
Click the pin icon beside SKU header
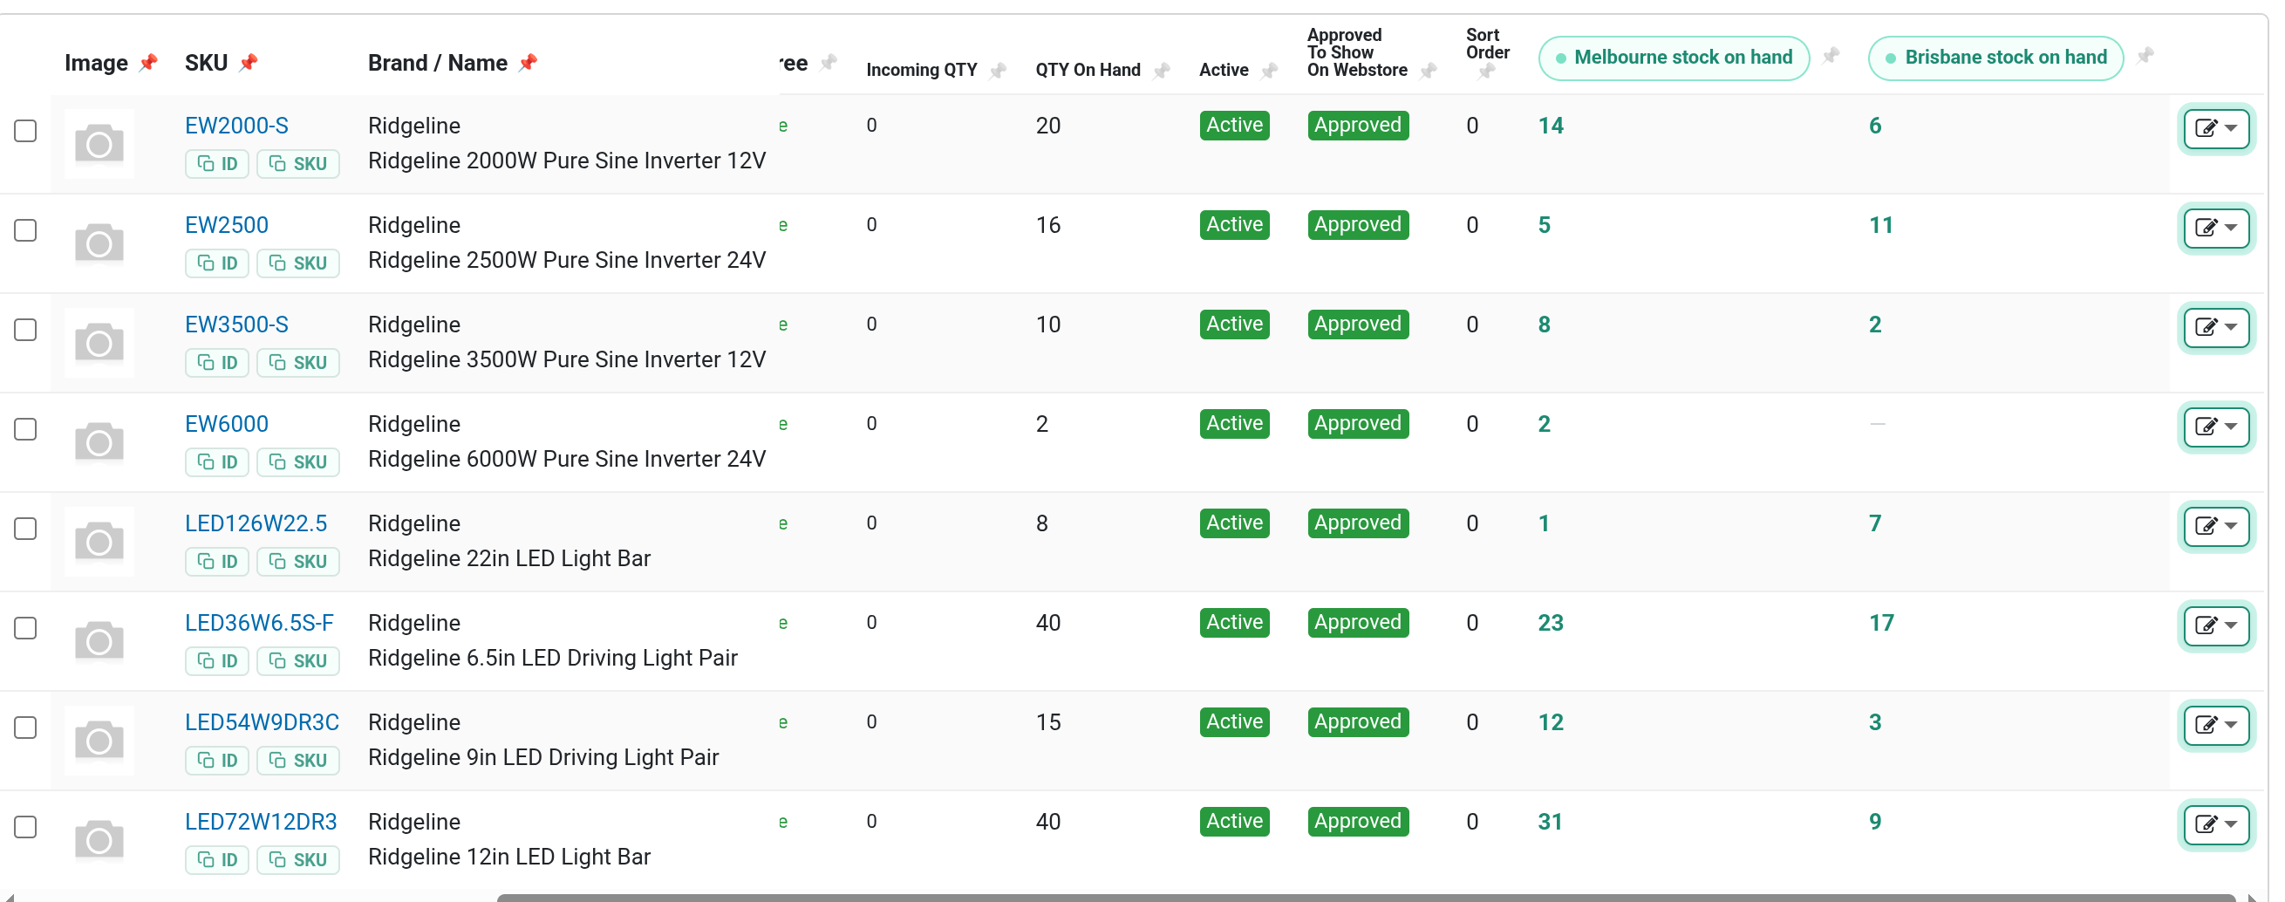[x=249, y=63]
